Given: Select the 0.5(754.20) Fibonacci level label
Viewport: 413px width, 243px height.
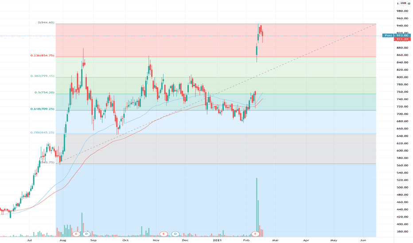Looking at the screenshot, I should click(x=44, y=92).
